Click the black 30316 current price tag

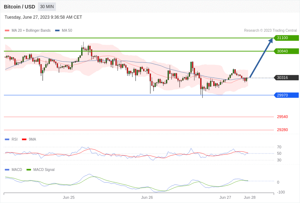click(x=286, y=78)
